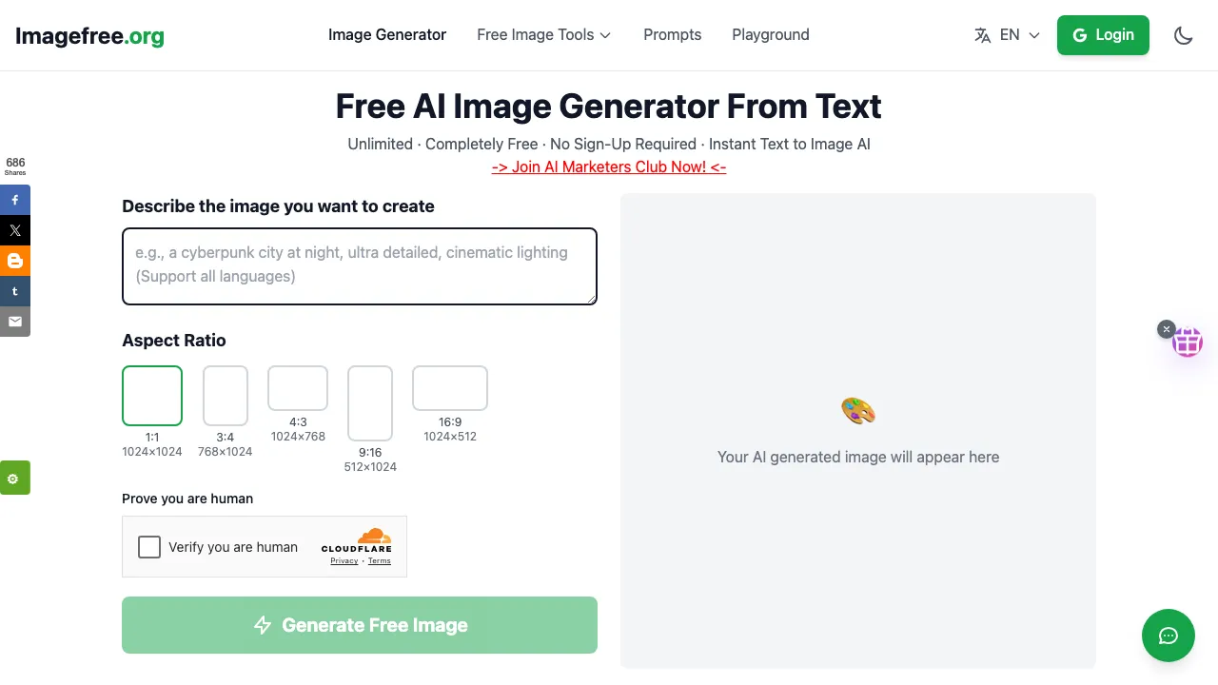This screenshot has height=685, width=1218.
Task: Dismiss the floating gift widget
Action: pos(1167,329)
